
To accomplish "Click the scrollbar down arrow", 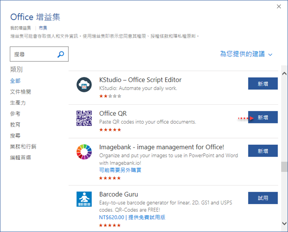I will (x=284, y=223).
